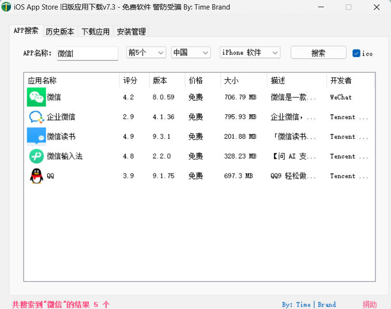
Task: Click size 201.88 MB cell
Action: (241, 136)
